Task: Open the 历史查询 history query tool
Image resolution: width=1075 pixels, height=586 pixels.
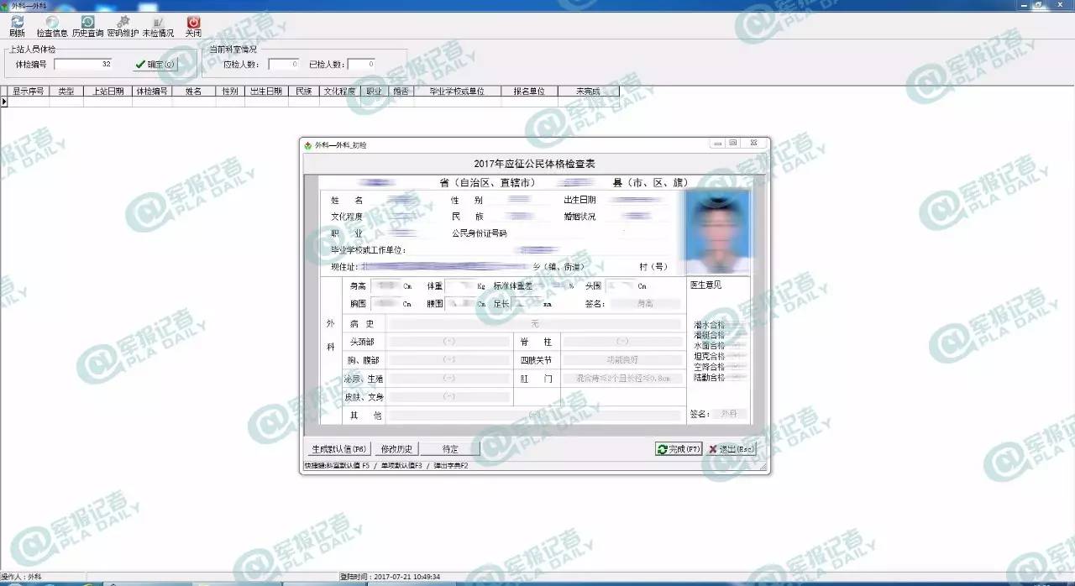Action: [x=87, y=25]
